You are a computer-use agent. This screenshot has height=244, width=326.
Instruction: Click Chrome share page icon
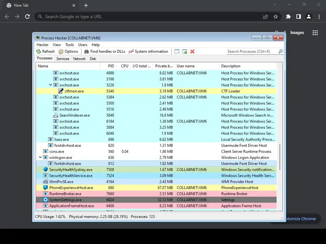266,17
